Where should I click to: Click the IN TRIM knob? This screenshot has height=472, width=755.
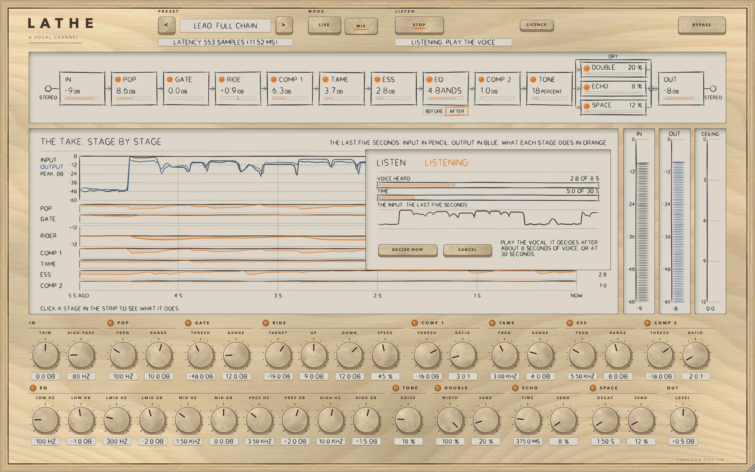(x=46, y=355)
